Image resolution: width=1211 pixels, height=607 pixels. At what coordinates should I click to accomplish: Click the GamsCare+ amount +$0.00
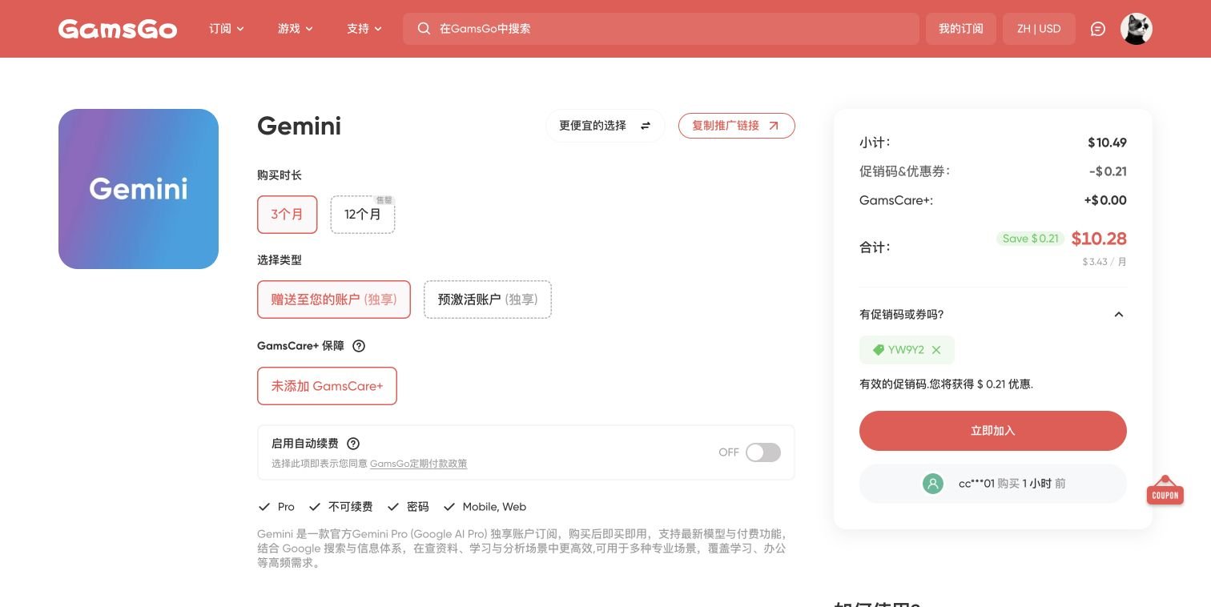pos(1105,200)
